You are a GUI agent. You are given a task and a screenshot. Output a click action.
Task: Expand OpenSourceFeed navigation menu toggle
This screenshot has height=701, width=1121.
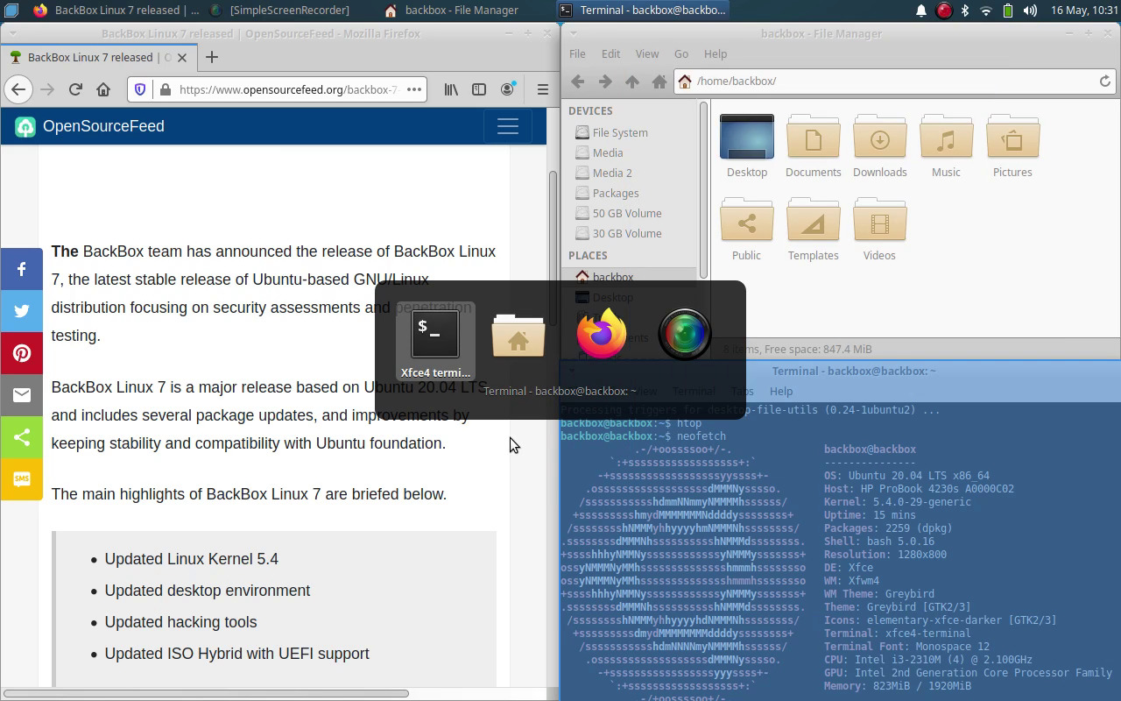(x=508, y=126)
